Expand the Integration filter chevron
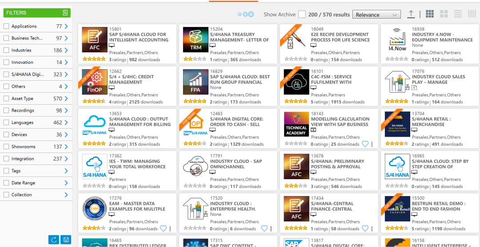This screenshot has width=480, height=247. pyautogui.click(x=66, y=159)
